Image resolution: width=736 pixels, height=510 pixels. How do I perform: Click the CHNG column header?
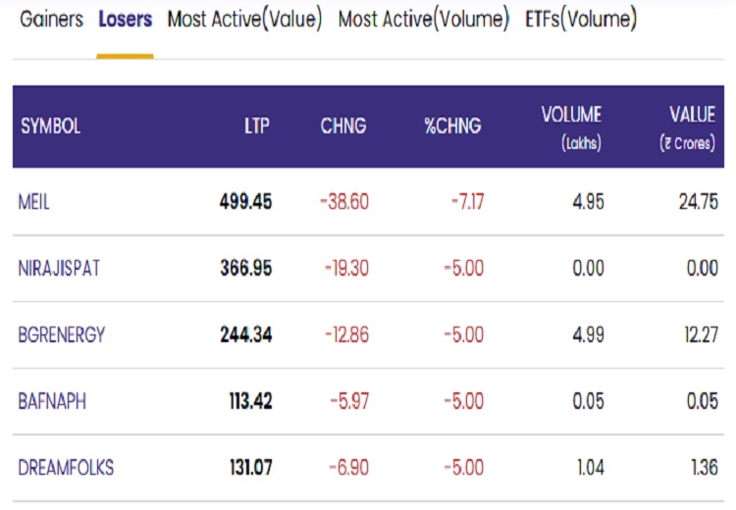pos(343,127)
